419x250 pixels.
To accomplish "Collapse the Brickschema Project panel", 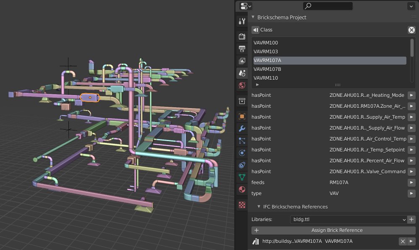I will tap(253, 17).
